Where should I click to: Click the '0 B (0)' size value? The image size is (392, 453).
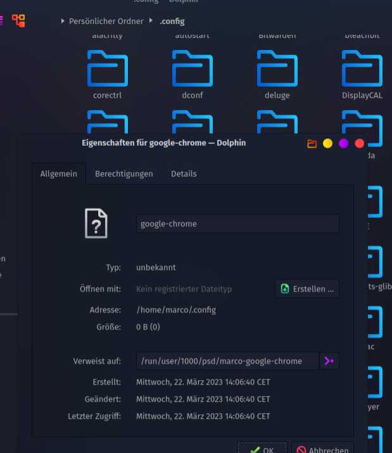[148, 327]
